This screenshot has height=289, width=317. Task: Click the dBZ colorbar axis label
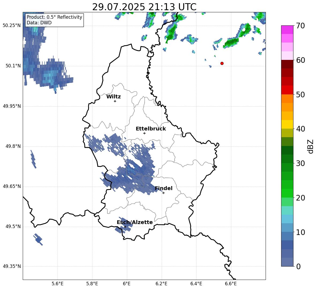[x=311, y=146]
